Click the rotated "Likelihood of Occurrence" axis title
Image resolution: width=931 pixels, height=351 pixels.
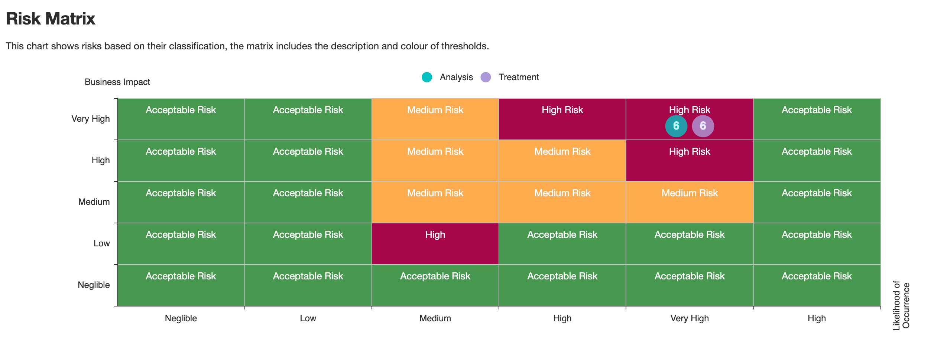901,305
